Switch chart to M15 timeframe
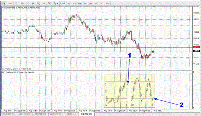 pyautogui.click(x=74, y=4)
